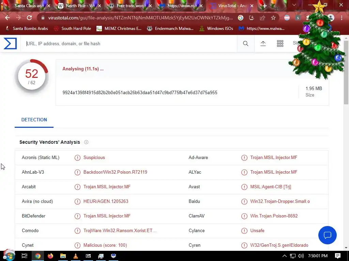Click the Backdoor/Win32.Poison.R72119 result
This screenshot has height=261, width=349.
pyautogui.click(x=115, y=172)
